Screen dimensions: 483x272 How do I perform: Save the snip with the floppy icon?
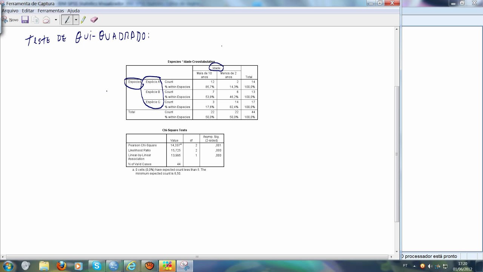[x=25, y=20]
